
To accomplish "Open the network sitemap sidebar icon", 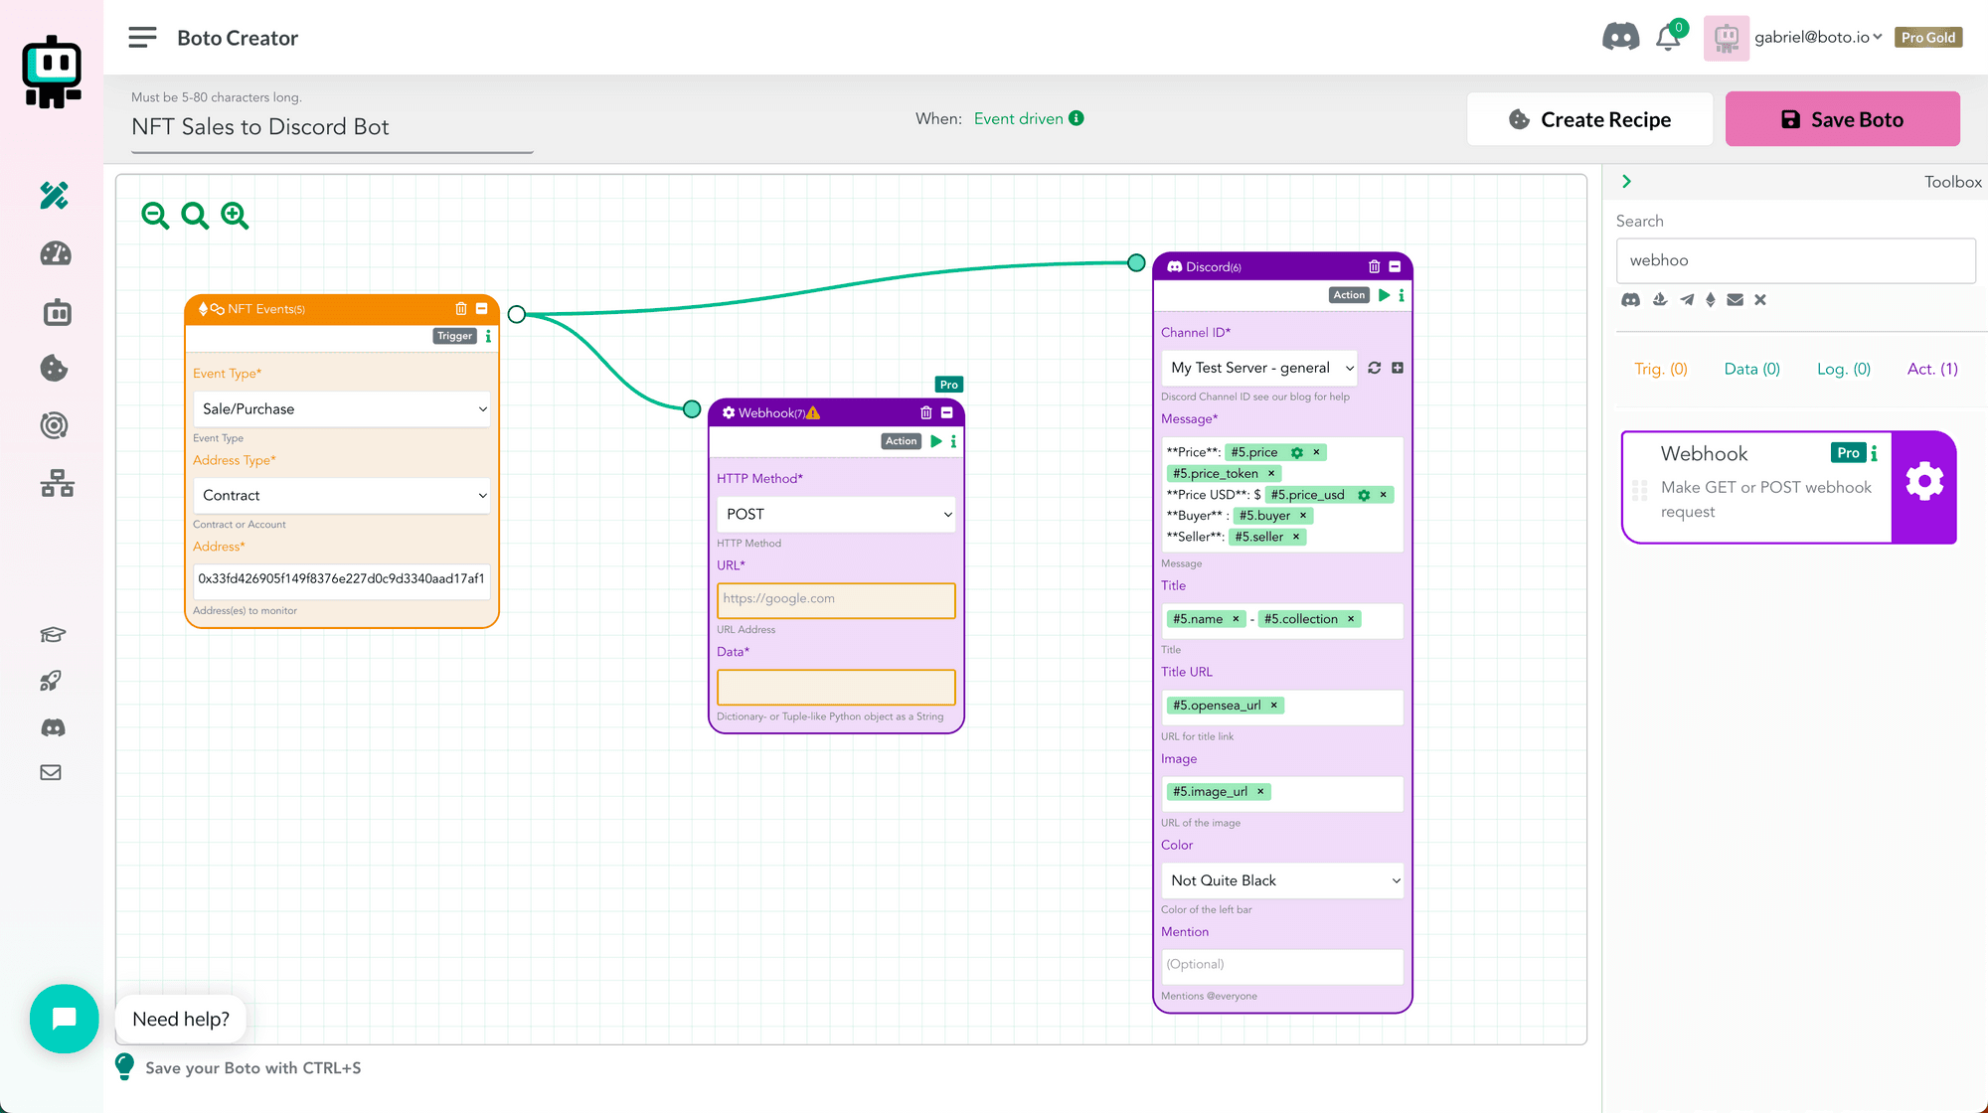I will click(57, 484).
